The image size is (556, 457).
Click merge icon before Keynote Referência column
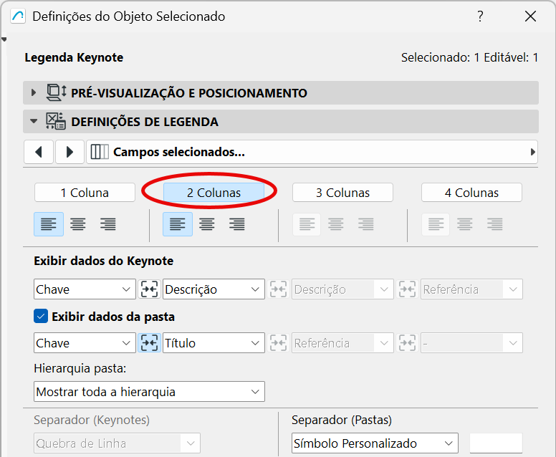pyautogui.click(x=407, y=289)
